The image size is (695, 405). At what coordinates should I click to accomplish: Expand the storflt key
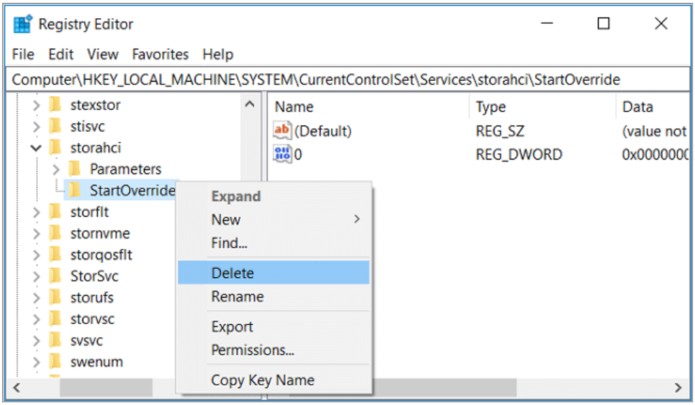[x=36, y=212]
